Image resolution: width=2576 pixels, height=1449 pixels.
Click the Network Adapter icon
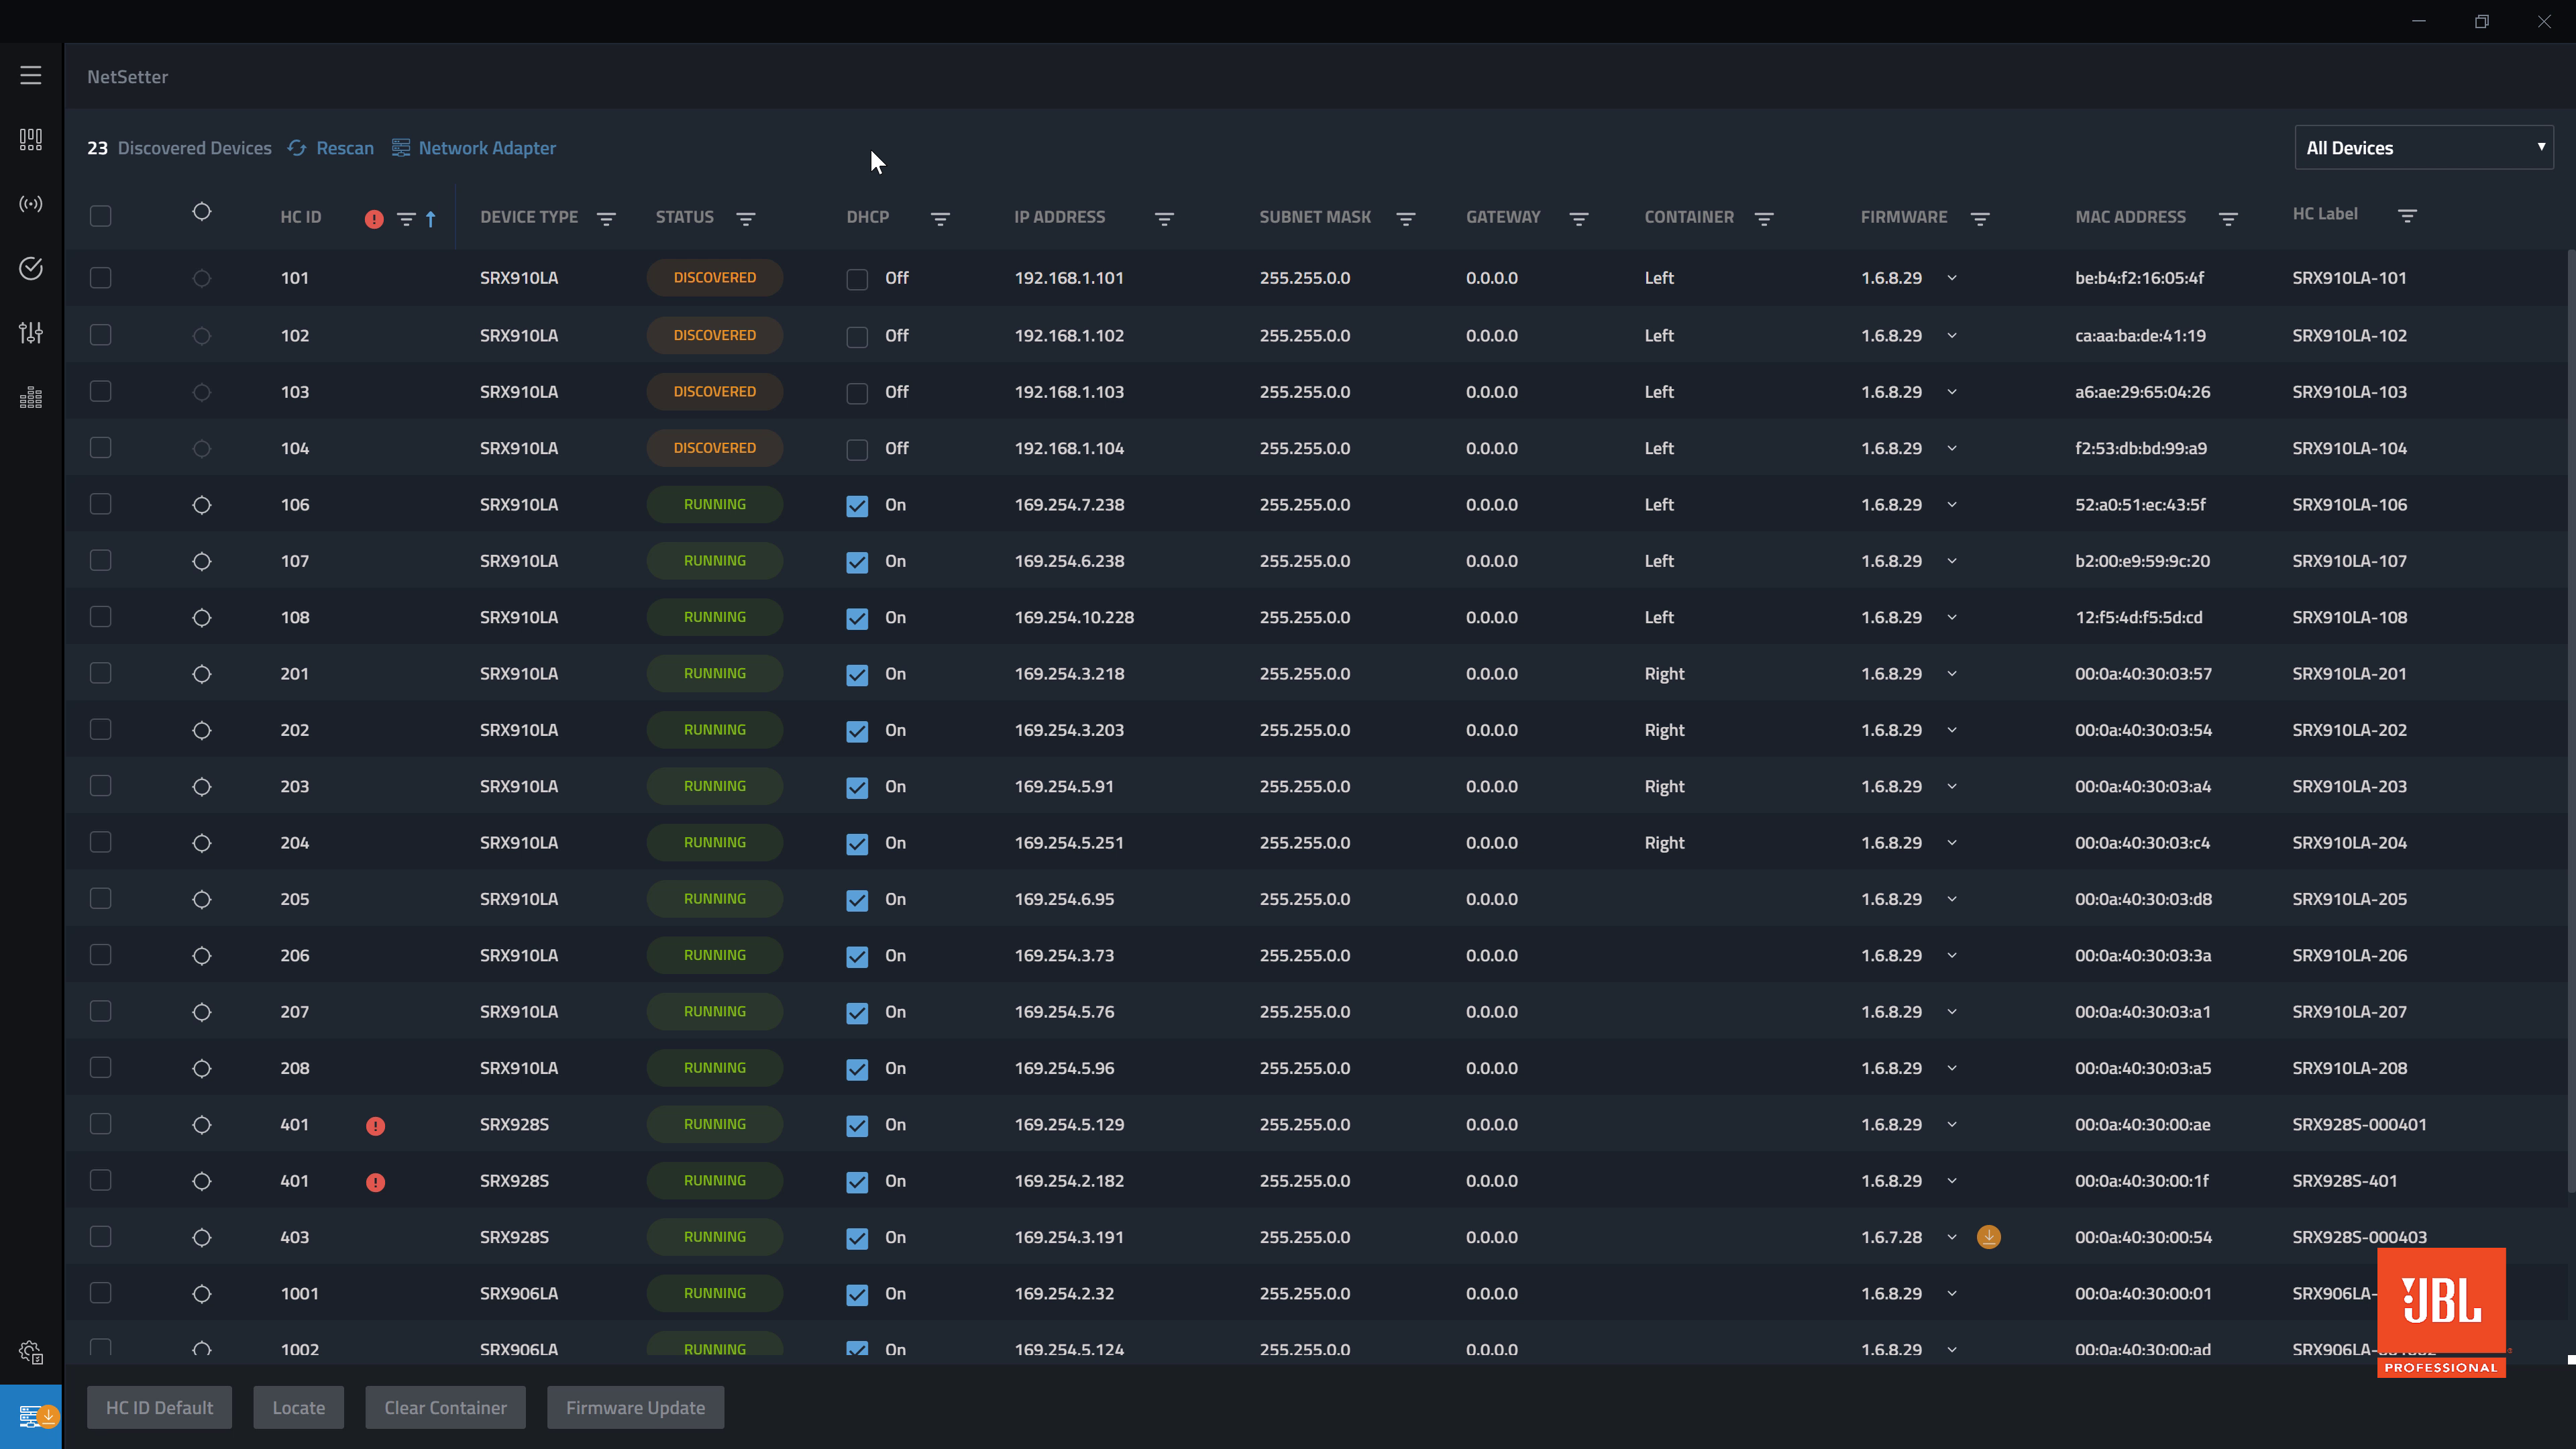click(x=400, y=148)
